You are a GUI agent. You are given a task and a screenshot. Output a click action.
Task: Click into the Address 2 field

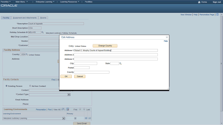point(116,55)
